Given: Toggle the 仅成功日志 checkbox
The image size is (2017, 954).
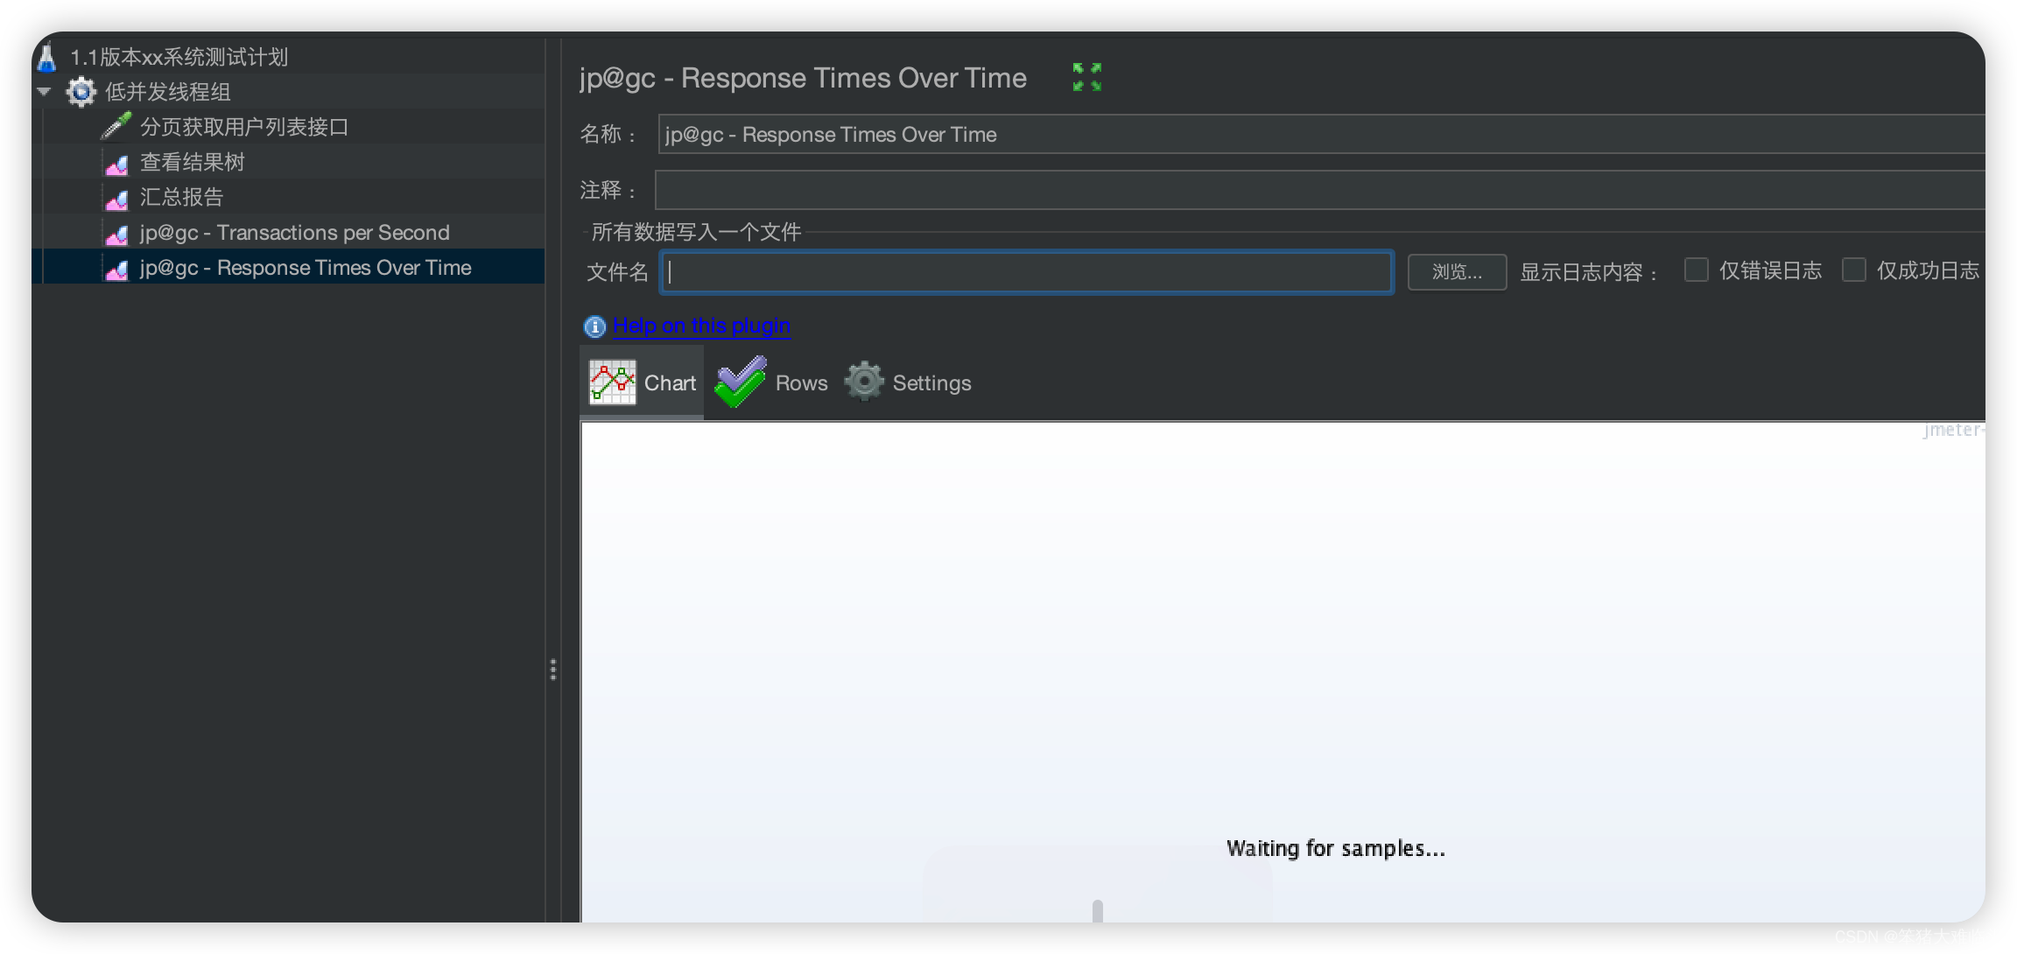Looking at the screenshot, I should coord(1852,270).
